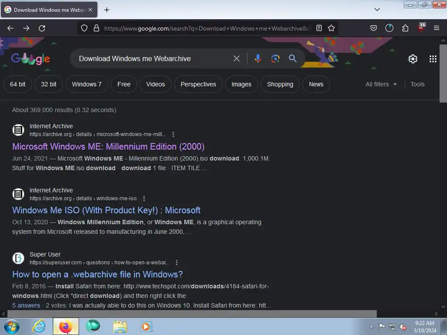Open Microsoft Windows ME: Millennium Edition (2000) result

pos(108,147)
